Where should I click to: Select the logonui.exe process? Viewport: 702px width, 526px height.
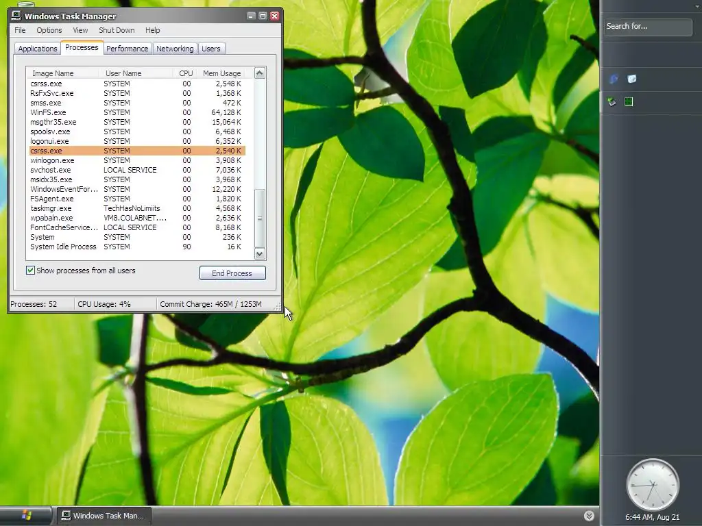click(137, 141)
